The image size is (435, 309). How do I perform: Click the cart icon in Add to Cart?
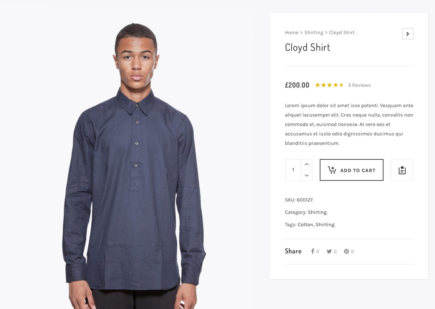pyautogui.click(x=332, y=170)
